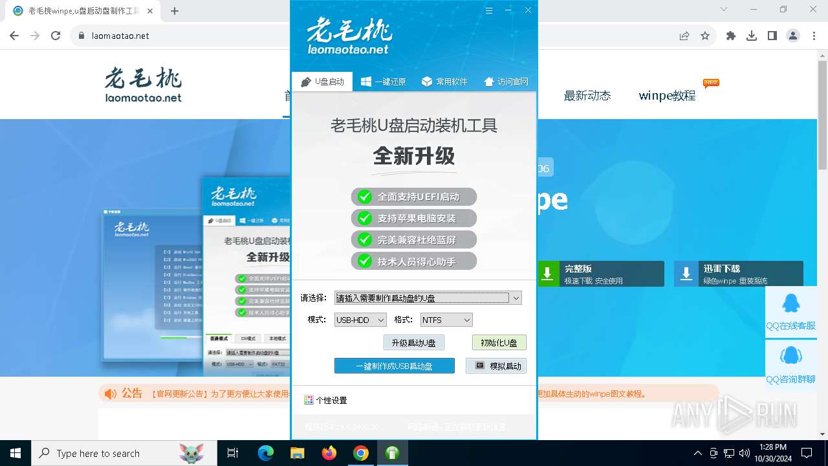Click the Windows Start button
828x466 pixels.
click(16, 453)
